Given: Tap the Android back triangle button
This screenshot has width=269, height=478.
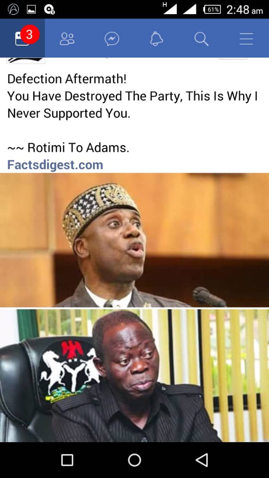Looking at the screenshot, I should pos(202,460).
